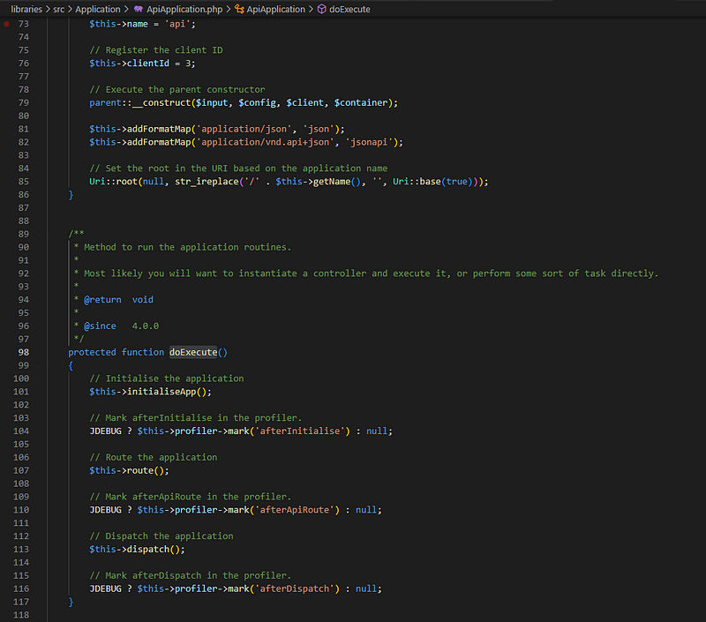Screen dimensions: 706x622
Task: Click the doExecute breadcrumb item
Action: (x=349, y=9)
